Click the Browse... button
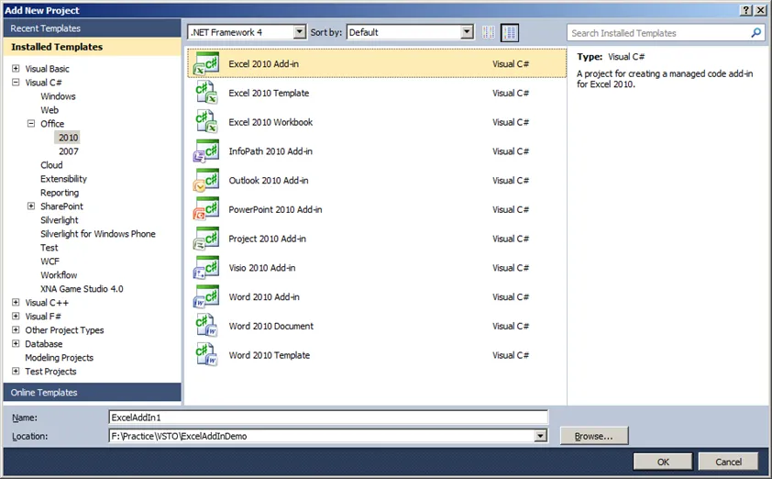772x479 pixels. click(x=593, y=436)
